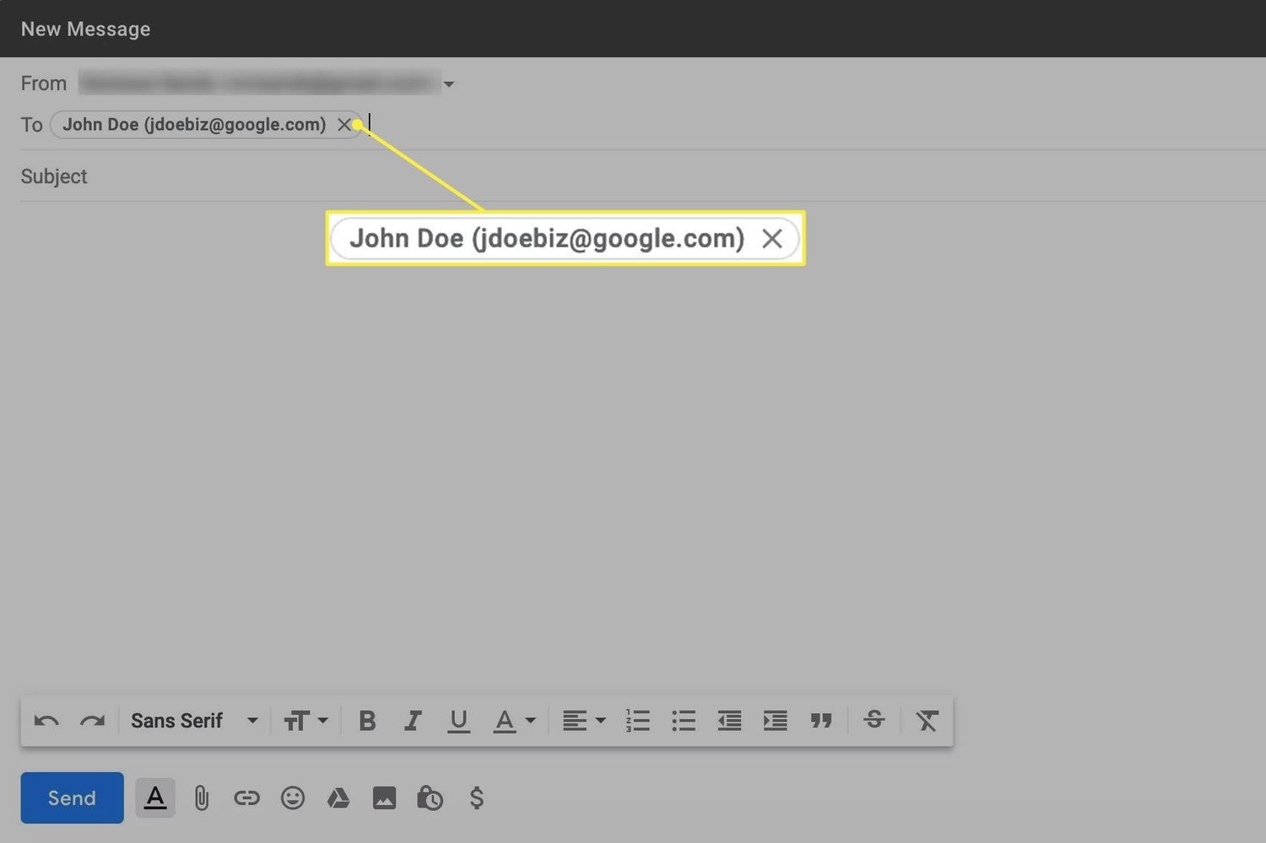Apply quote formatting
1266x843 pixels.
coord(821,721)
